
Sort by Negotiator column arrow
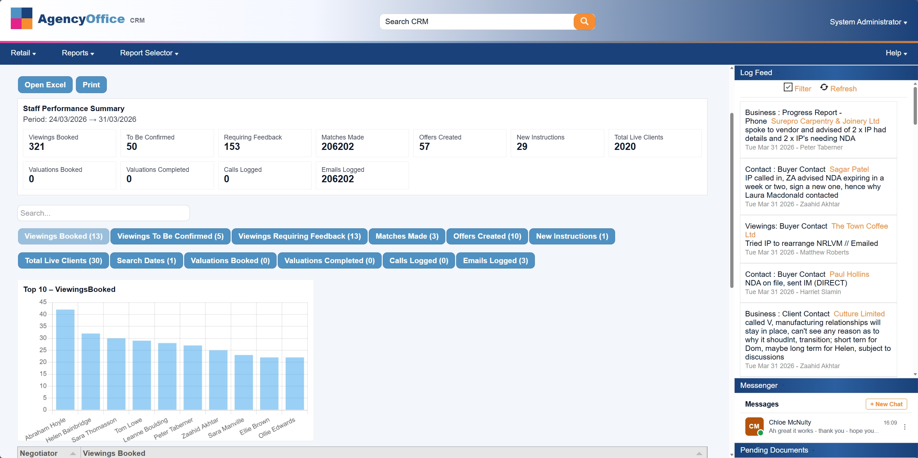(73, 453)
